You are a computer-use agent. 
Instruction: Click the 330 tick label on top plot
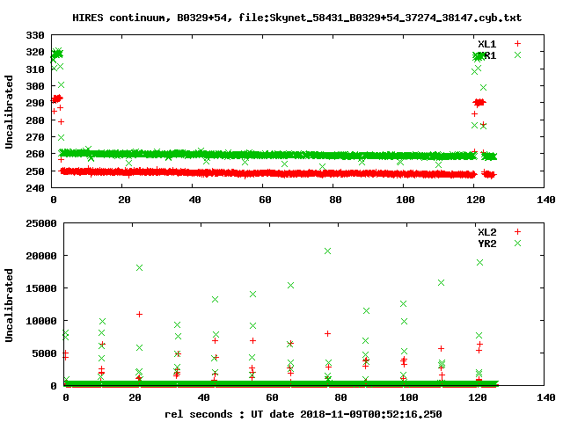35,35
